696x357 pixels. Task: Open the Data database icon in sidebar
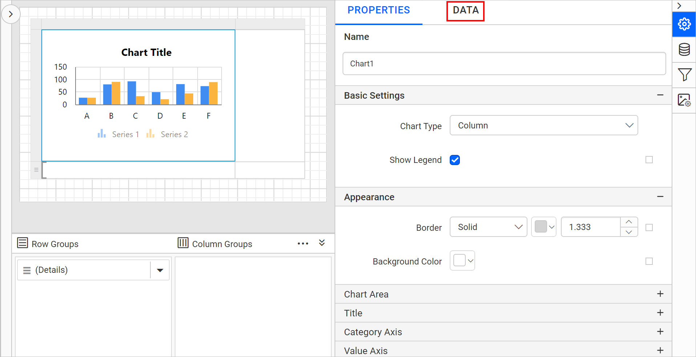pos(684,49)
